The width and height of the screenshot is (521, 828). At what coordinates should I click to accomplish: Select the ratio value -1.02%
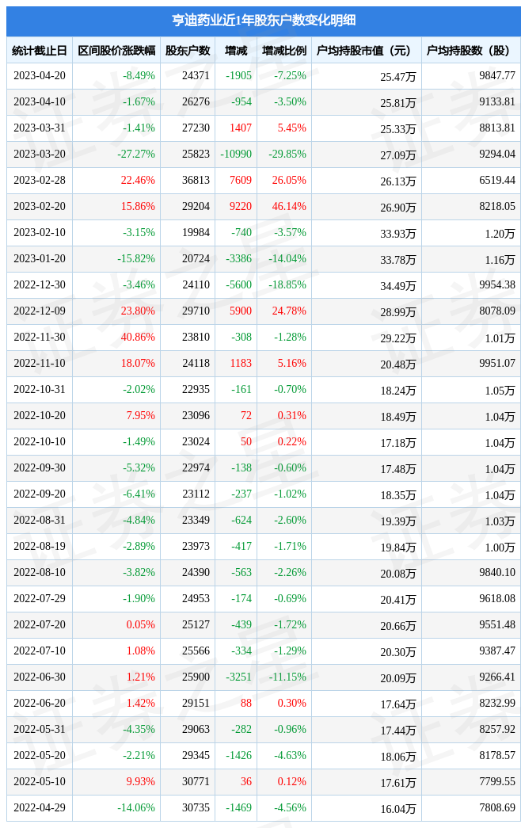coord(290,494)
